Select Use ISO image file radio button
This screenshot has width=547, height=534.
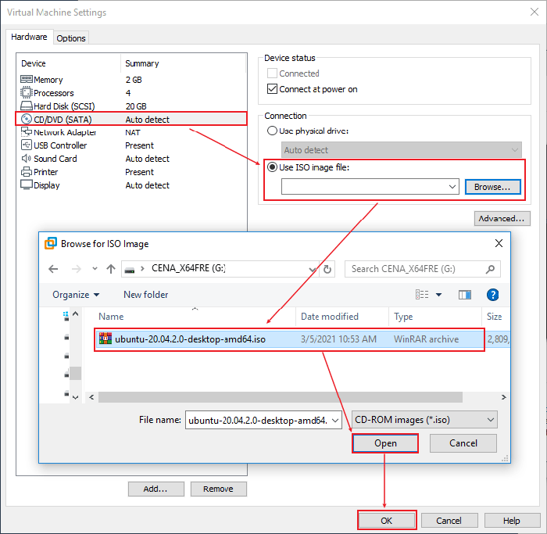click(x=272, y=167)
